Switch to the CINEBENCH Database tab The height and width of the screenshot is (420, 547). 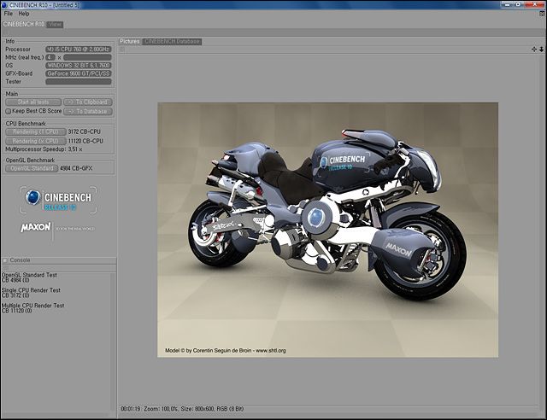172,41
